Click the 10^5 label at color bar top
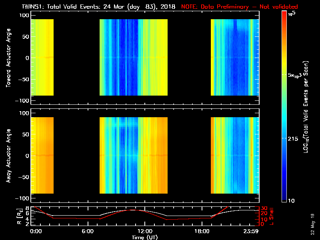The height and width of the screenshot is (240, 320). coord(292,14)
